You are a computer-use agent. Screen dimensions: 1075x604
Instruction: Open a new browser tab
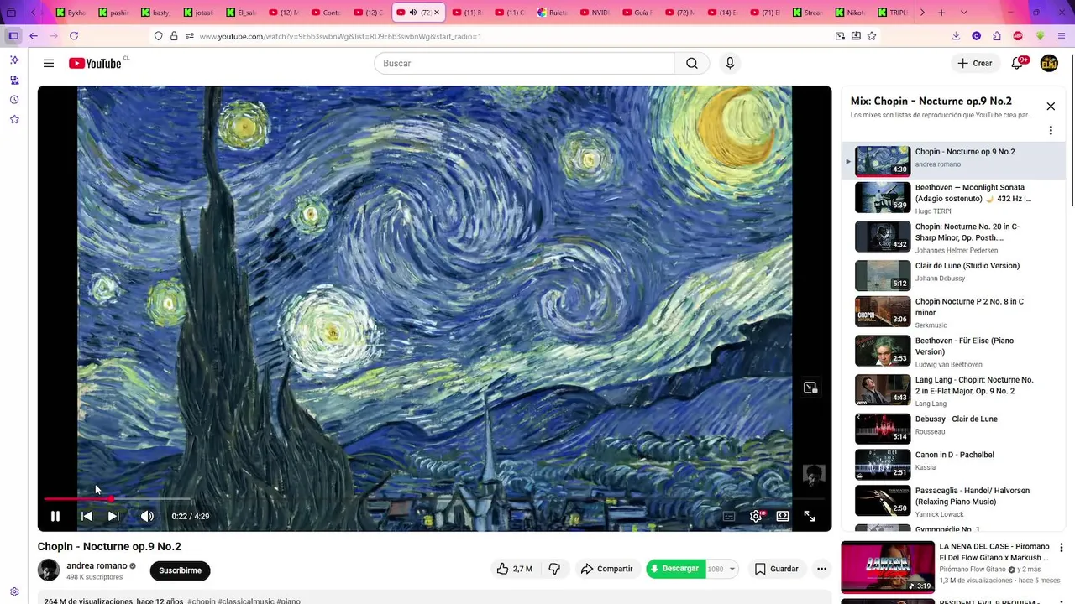(x=941, y=13)
